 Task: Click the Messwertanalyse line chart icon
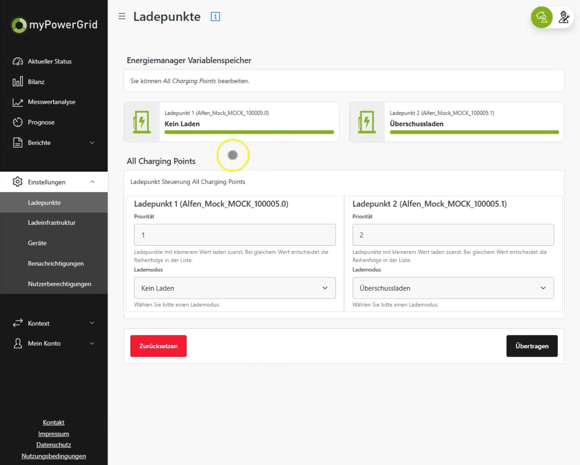pyautogui.click(x=18, y=102)
